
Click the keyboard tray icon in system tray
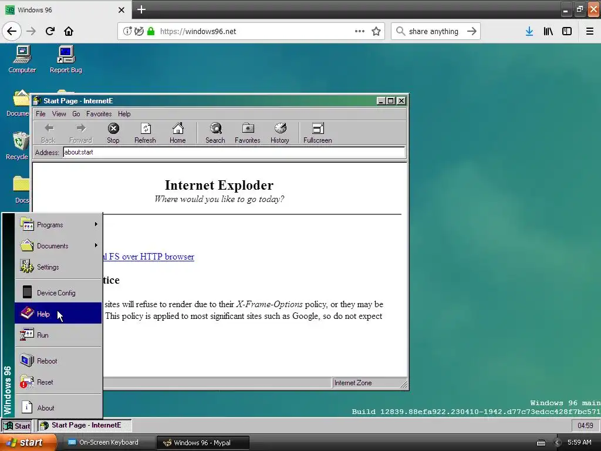(x=541, y=443)
